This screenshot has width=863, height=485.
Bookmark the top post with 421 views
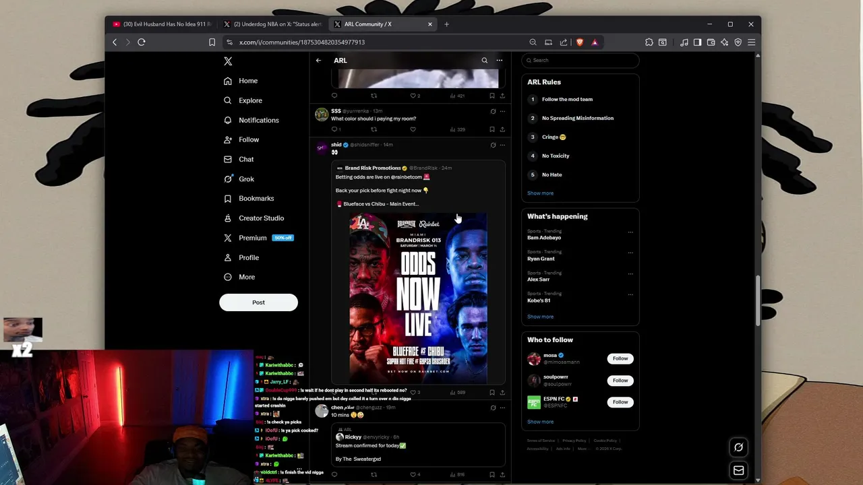[x=492, y=96]
